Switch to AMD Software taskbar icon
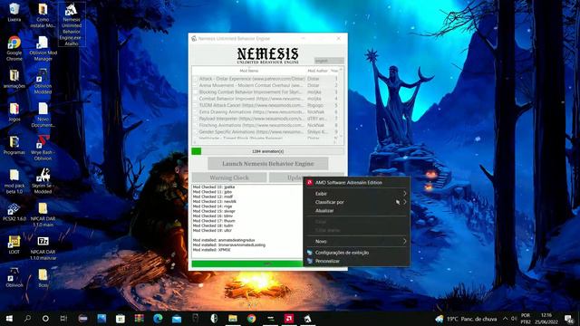This screenshot has width=580, height=326. click(289, 318)
